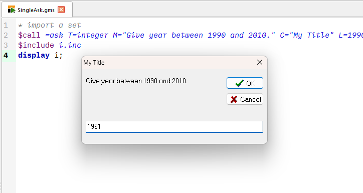This screenshot has width=363, height=193.
Task: Close the SingleAsk.gms tab with orange X
Action: pos(61,10)
